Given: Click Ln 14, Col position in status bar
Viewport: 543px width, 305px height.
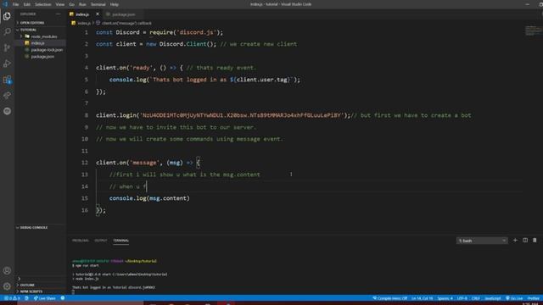Looking at the screenshot, I should pyautogui.click(x=423, y=298).
